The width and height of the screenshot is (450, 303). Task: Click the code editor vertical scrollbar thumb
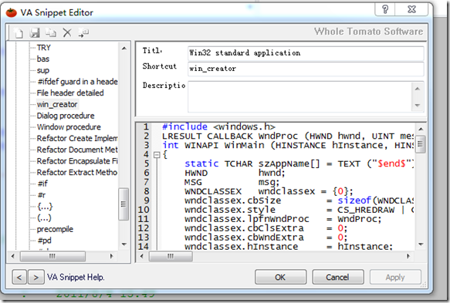point(421,144)
